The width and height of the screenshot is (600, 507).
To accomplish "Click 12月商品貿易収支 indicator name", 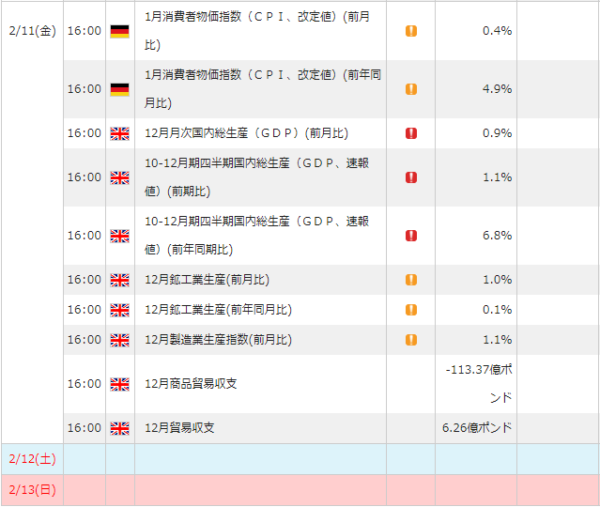I will tap(191, 384).
